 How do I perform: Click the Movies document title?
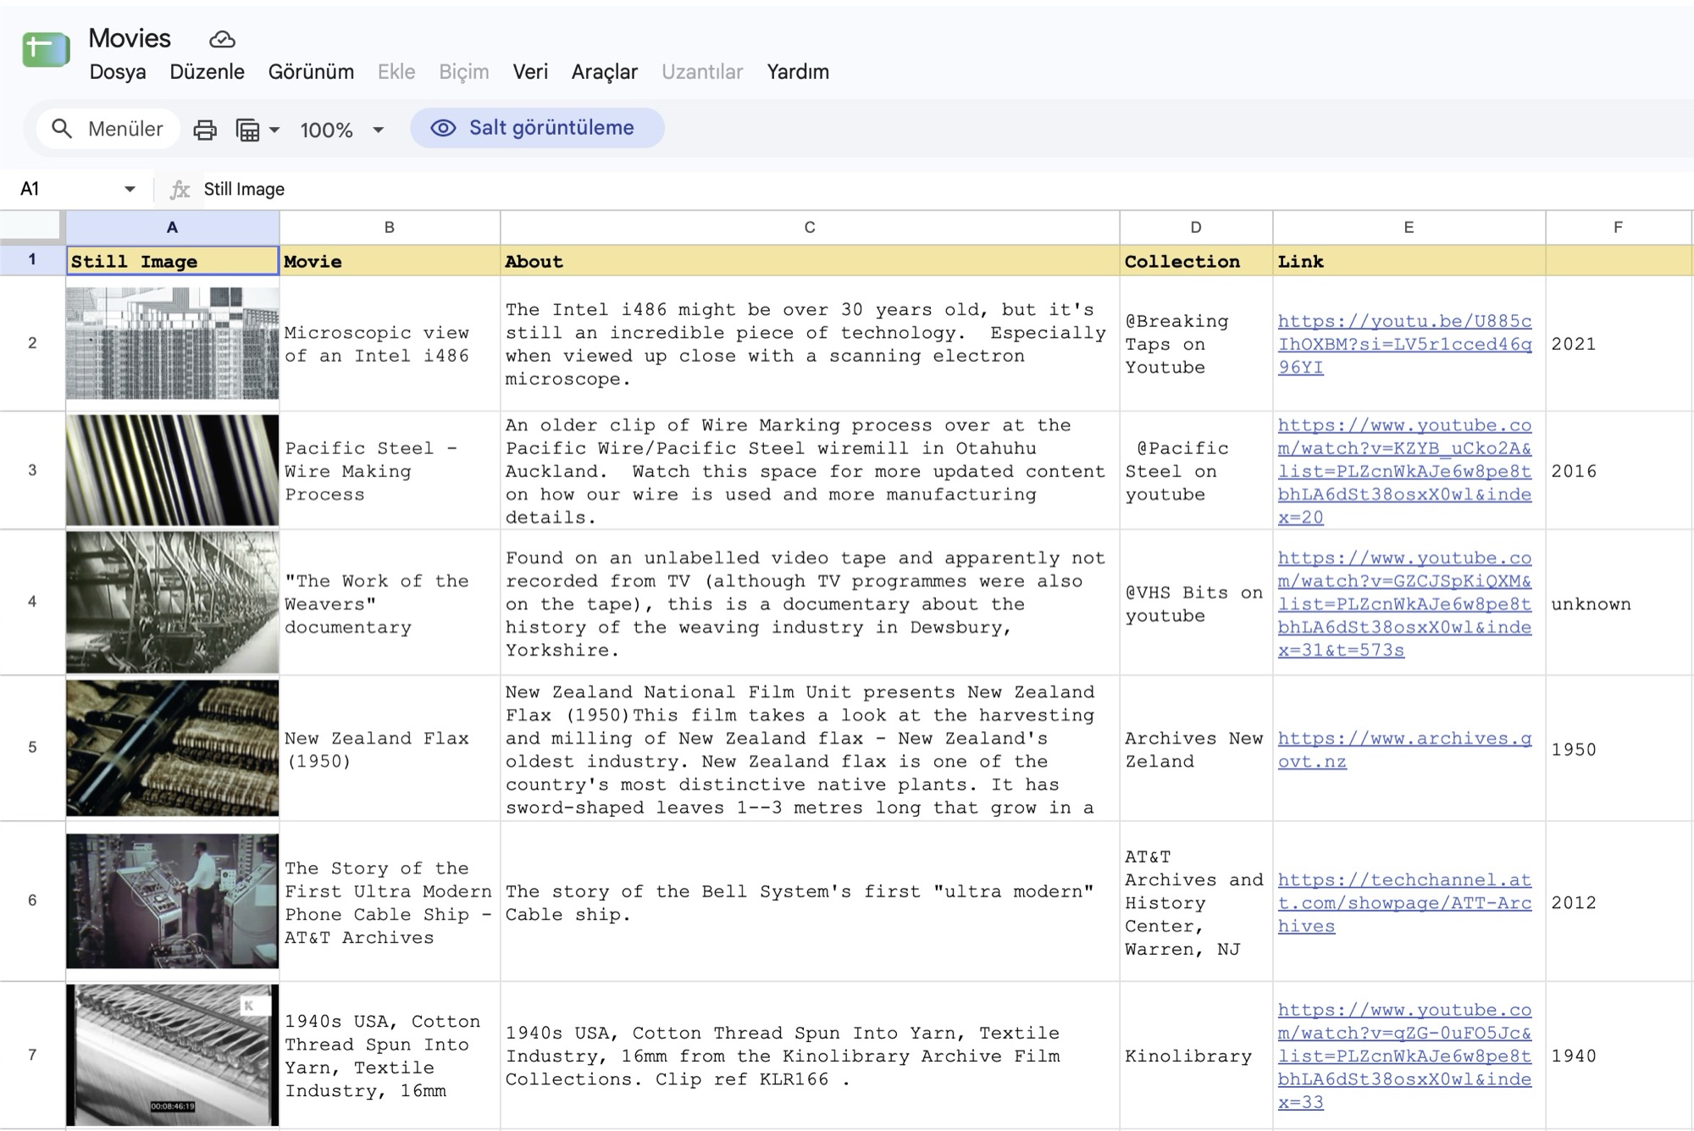(130, 38)
